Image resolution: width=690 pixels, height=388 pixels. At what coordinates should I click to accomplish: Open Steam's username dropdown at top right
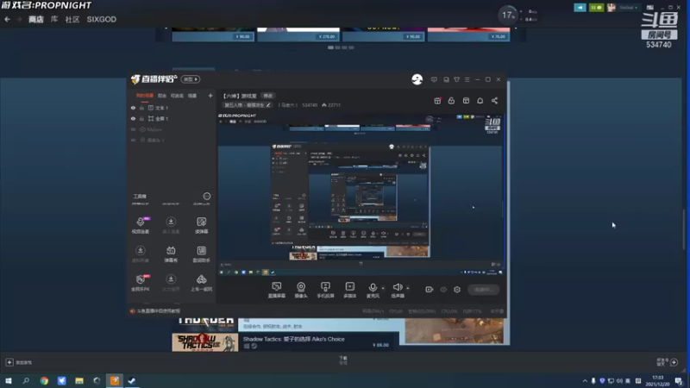coord(628,8)
